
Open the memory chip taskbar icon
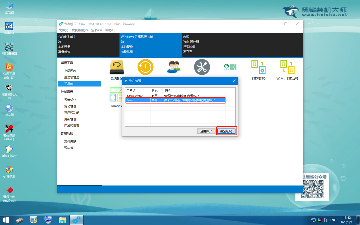[19, 220]
